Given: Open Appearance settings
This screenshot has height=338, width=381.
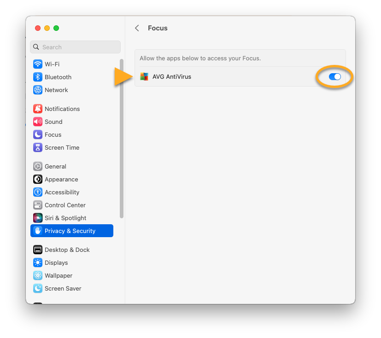Looking at the screenshot, I should (61, 179).
